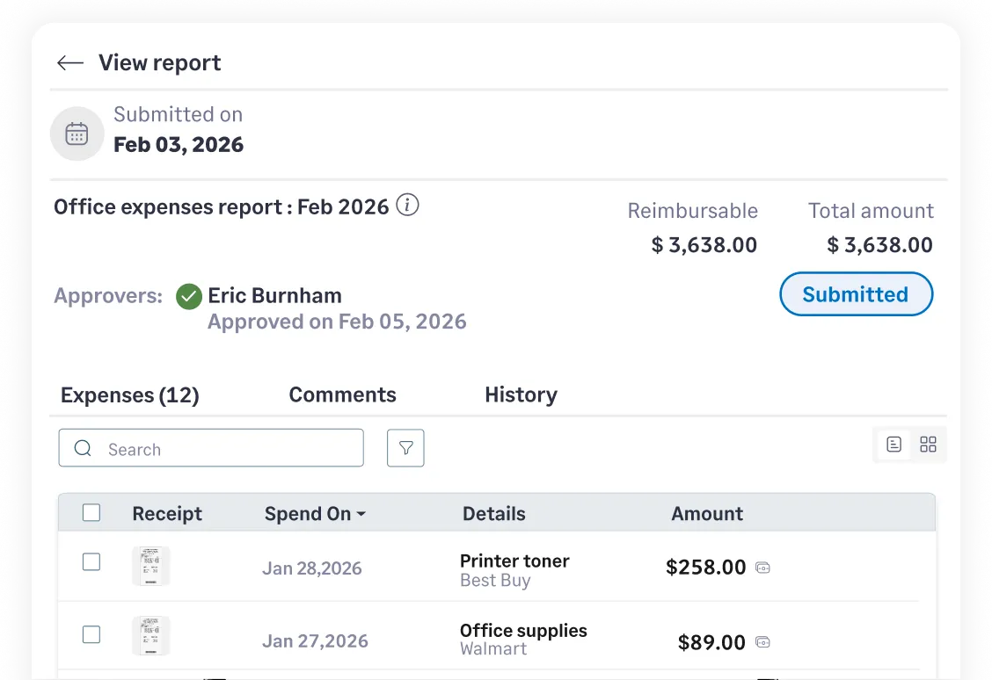Tick the checkbox on the Printer toner row
The height and width of the screenshot is (680, 992).
pyautogui.click(x=91, y=561)
